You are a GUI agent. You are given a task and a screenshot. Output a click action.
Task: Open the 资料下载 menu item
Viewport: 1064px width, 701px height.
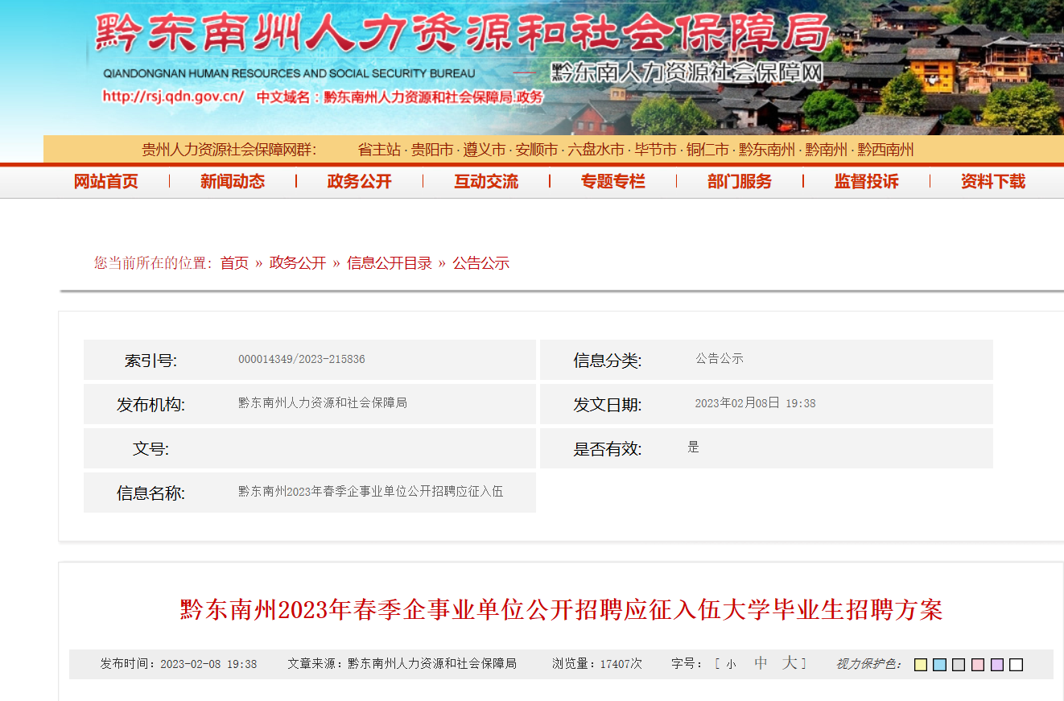pyautogui.click(x=993, y=182)
